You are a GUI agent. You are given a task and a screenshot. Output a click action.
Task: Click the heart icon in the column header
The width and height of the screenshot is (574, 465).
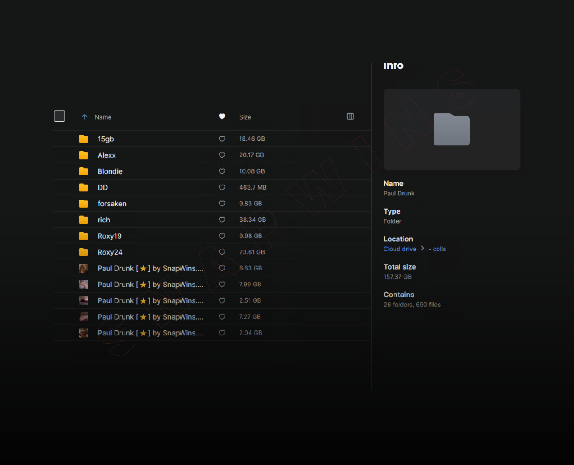222,116
